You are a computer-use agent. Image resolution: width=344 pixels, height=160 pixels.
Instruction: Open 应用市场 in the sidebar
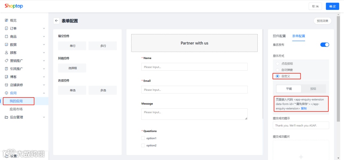point(16,109)
